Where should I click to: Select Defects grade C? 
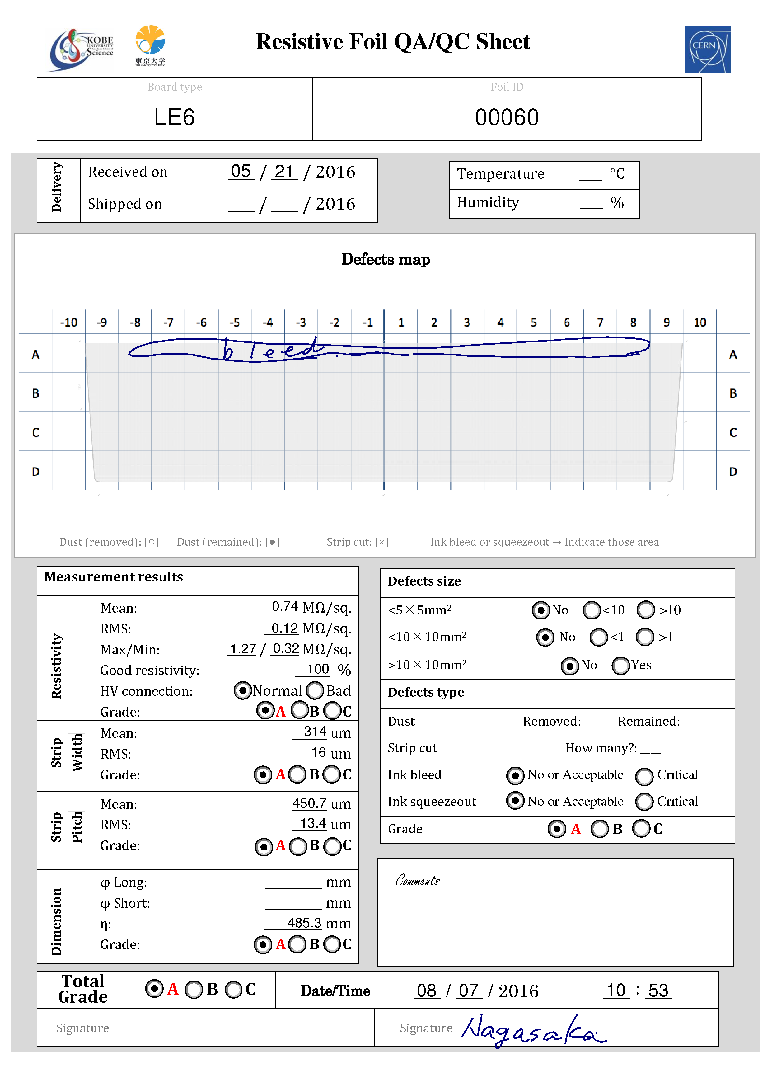tap(641, 828)
